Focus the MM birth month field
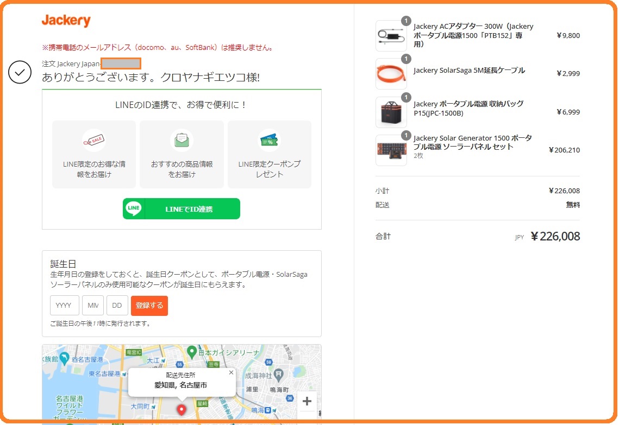The height and width of the screenshot is (425, 619). 93,306
